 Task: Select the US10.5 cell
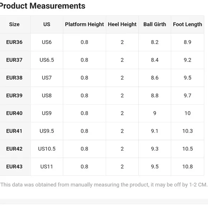(47, 149)
